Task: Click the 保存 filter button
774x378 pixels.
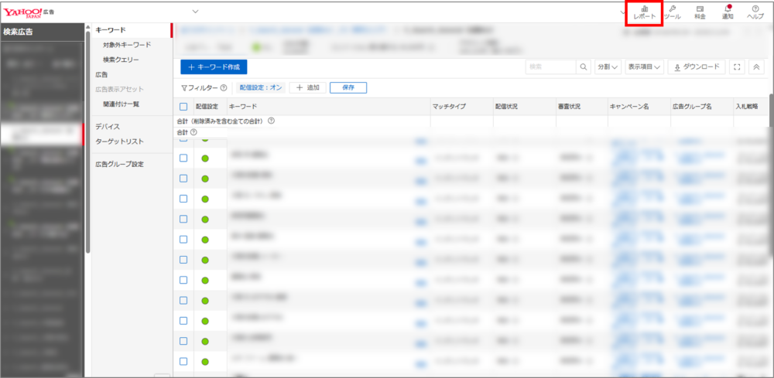Action: pyautogui.click(x=348, y=88)
